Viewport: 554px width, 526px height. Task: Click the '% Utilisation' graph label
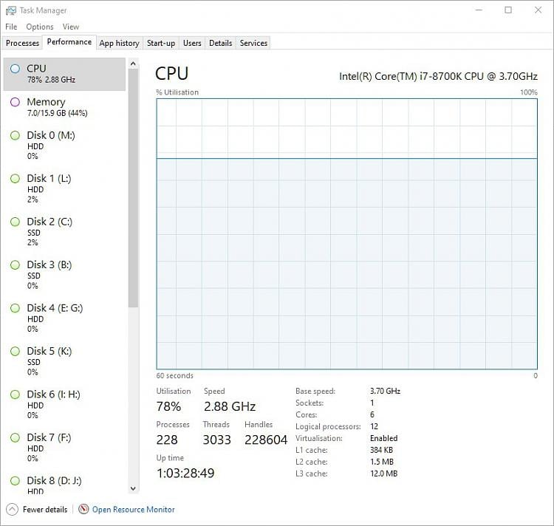coord(177,92)
